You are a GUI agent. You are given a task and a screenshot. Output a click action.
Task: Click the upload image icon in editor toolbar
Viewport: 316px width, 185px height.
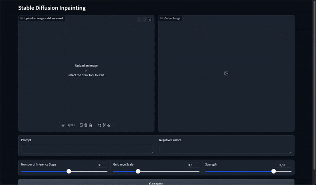[81, 125]
